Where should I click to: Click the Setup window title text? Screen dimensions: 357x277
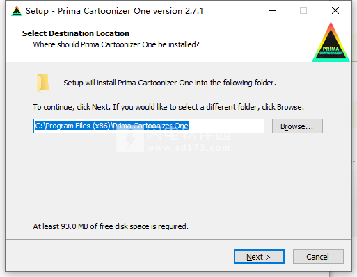coord(114,11)
